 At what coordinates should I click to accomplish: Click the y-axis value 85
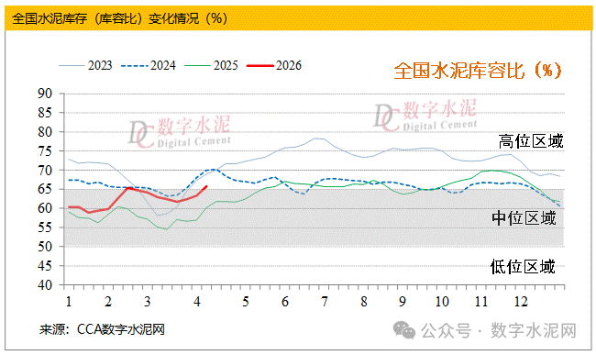click(45, 113)
